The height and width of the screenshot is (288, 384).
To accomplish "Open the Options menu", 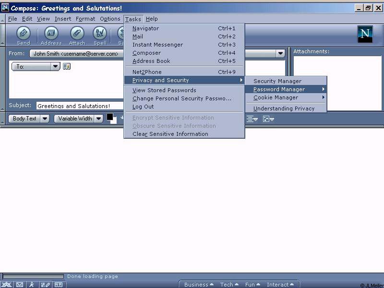I will (110, 19).
